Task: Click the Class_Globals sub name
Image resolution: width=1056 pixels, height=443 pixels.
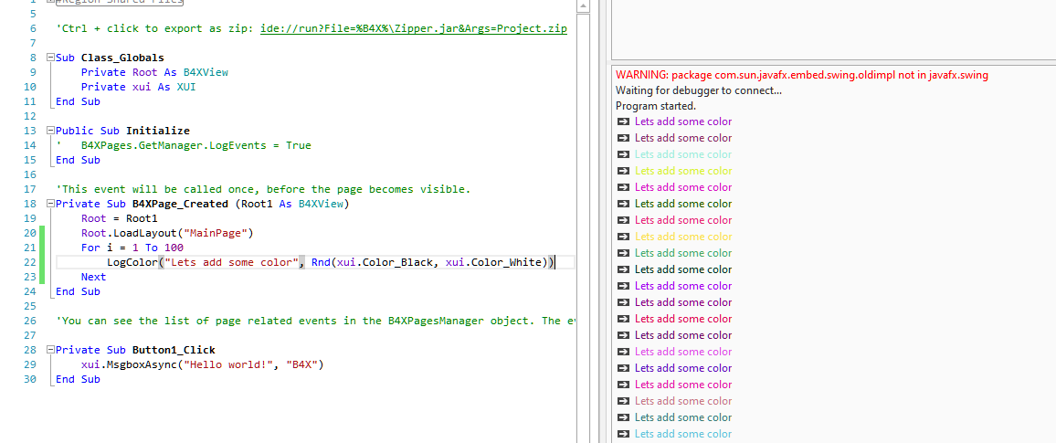Action: click(x=122, y=58)
